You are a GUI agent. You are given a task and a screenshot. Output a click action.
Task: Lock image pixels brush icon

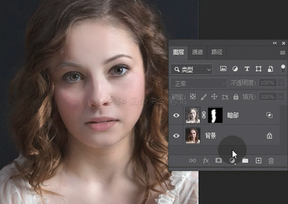[x=203, y=97]
